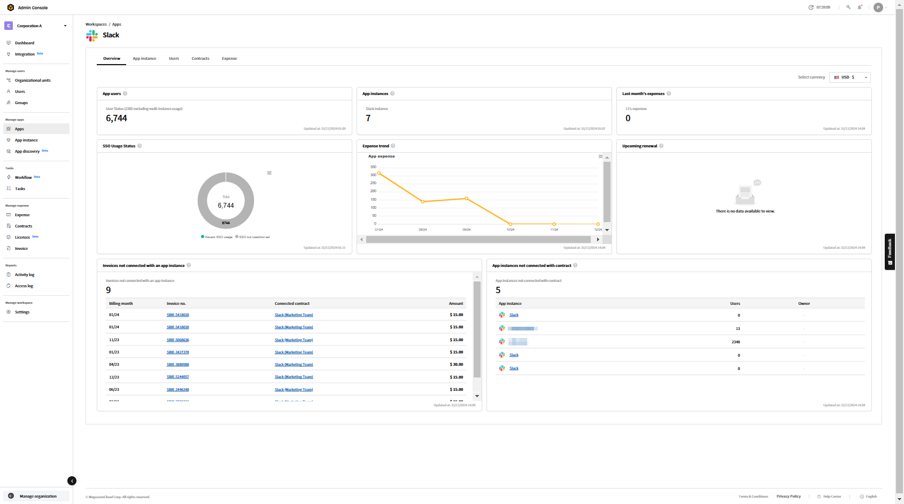
Task: Click the Admin Console logo
Action: coord(11,7)
